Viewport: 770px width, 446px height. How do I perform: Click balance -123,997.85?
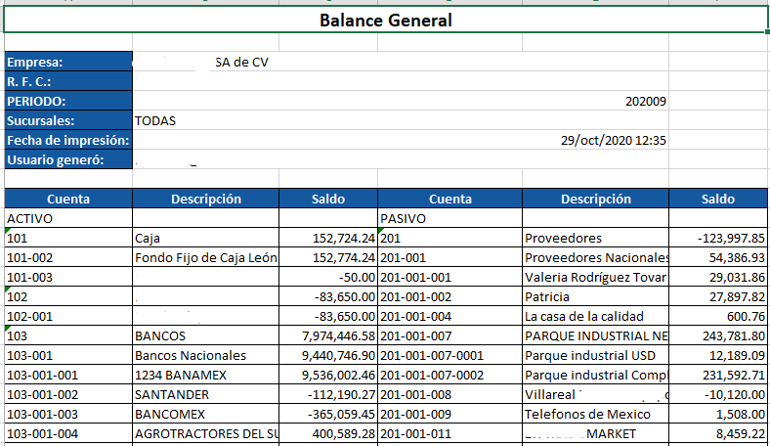[x=718, y=238]
